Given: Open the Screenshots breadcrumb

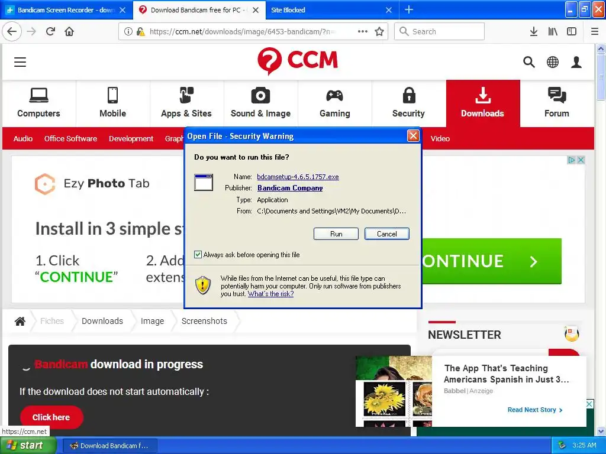Looking at the screenshot, I should coord(204,321).
